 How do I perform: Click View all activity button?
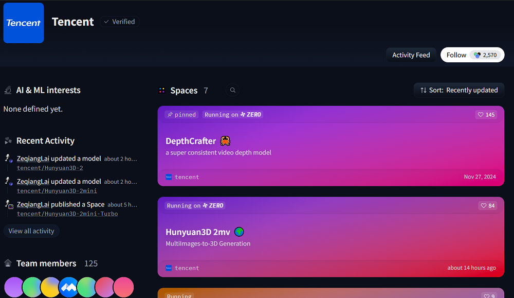point(31,231)
